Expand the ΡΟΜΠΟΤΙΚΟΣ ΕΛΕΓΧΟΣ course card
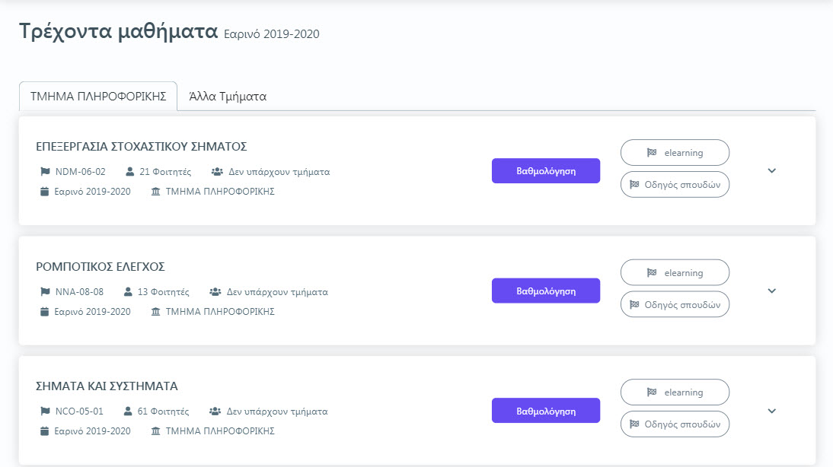 [x=772, y=291]
